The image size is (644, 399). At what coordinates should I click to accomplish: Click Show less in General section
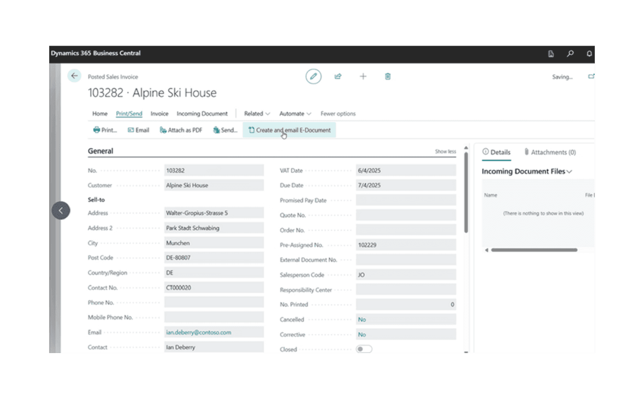445,151
